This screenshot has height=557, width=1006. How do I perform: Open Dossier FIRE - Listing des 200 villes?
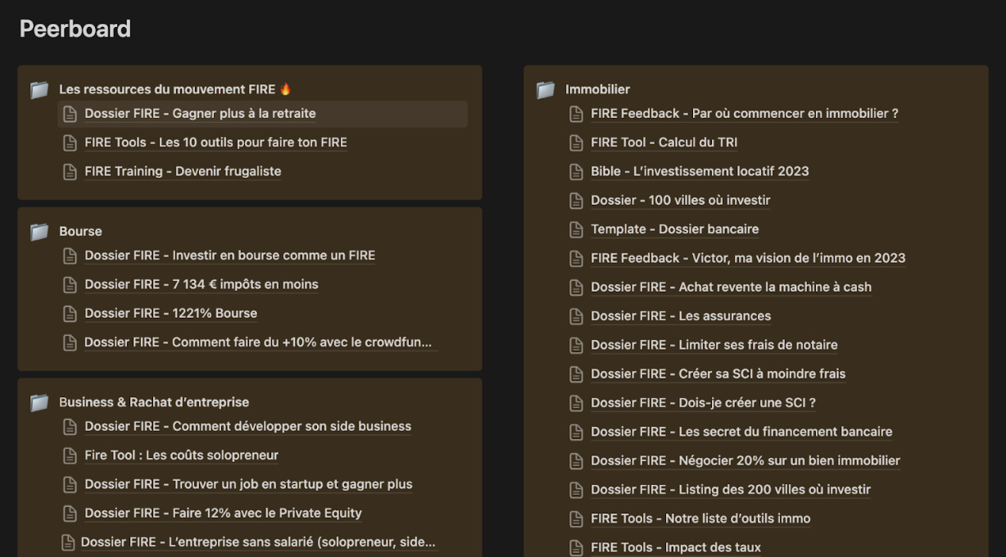(731, 490)
